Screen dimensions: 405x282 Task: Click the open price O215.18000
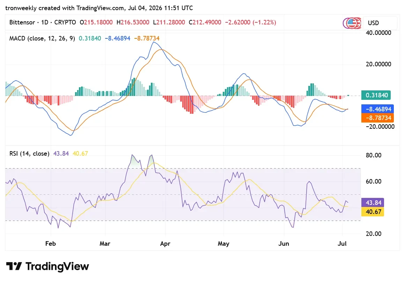coord(96,22)
